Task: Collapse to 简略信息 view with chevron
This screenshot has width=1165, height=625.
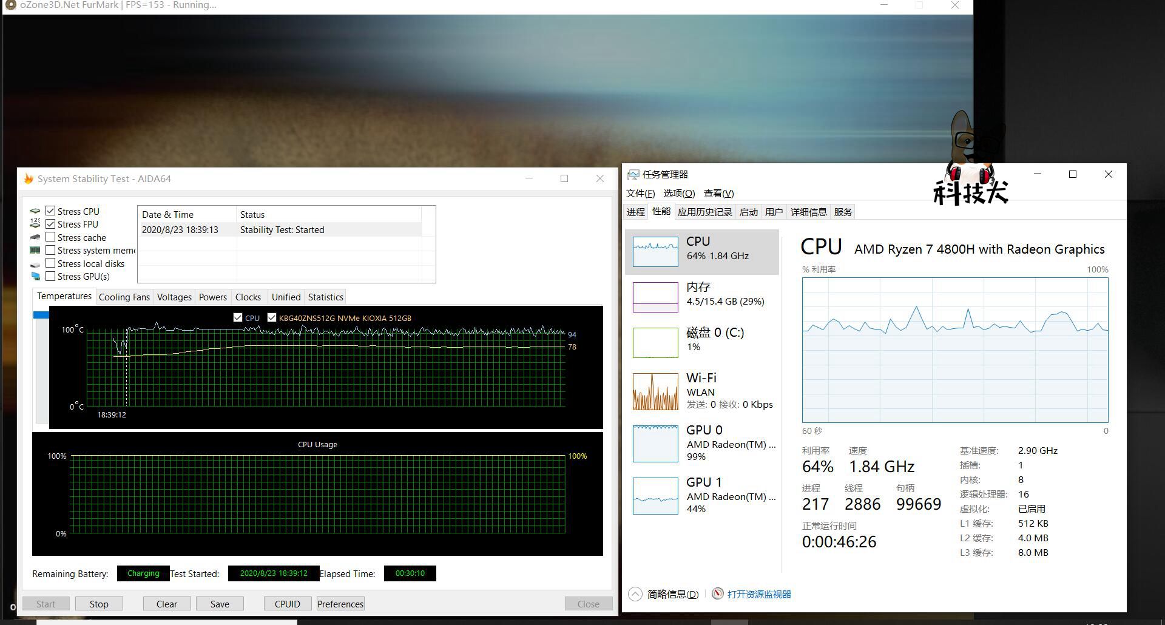Action: pos(635,594)
